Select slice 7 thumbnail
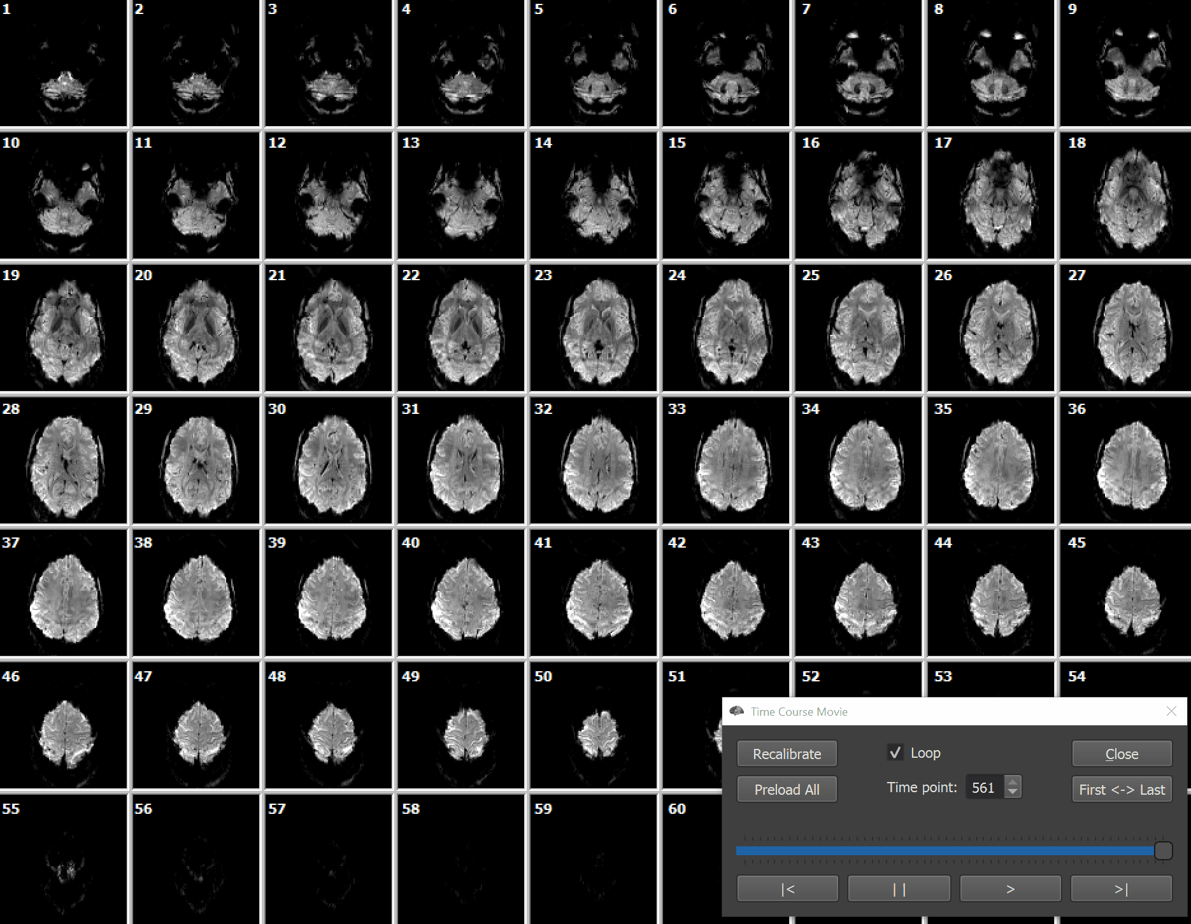Viewport: 1191px width, 924px height. point(858,63)
